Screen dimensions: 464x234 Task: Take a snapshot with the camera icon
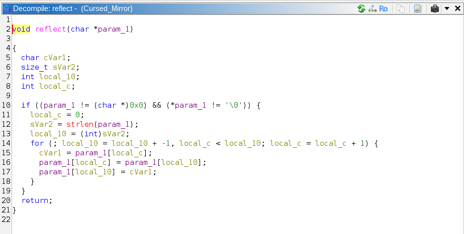pos(435,9)
